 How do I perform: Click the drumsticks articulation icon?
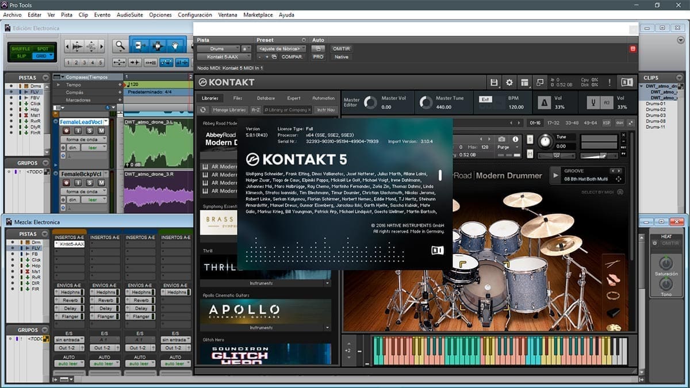614,263
